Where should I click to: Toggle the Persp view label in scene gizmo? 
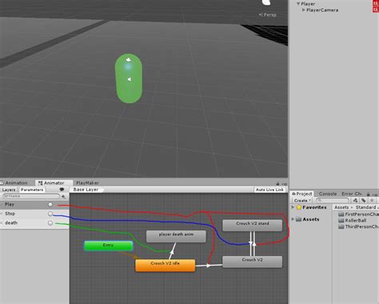[267, 14]
